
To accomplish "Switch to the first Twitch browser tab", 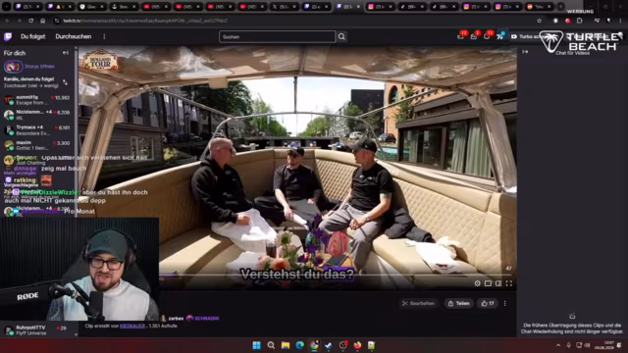I will point(27,7).
